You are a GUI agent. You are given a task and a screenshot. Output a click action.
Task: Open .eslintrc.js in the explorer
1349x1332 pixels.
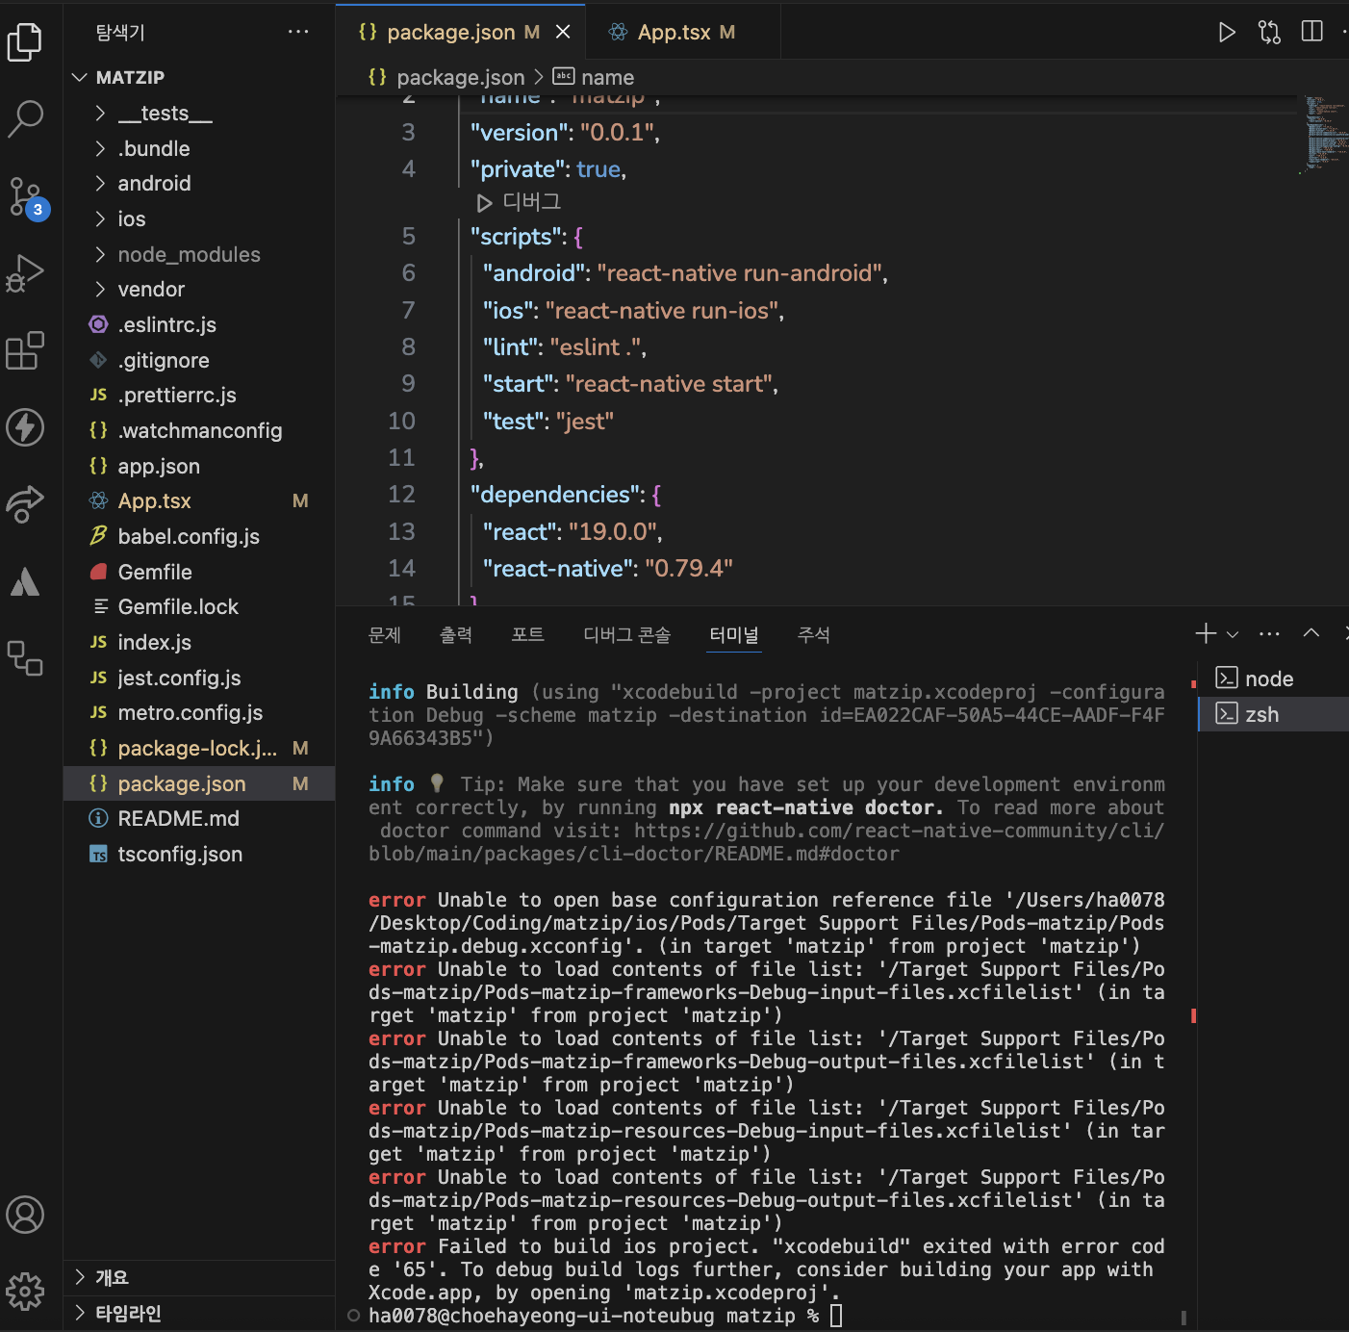[x=199, y=324]
